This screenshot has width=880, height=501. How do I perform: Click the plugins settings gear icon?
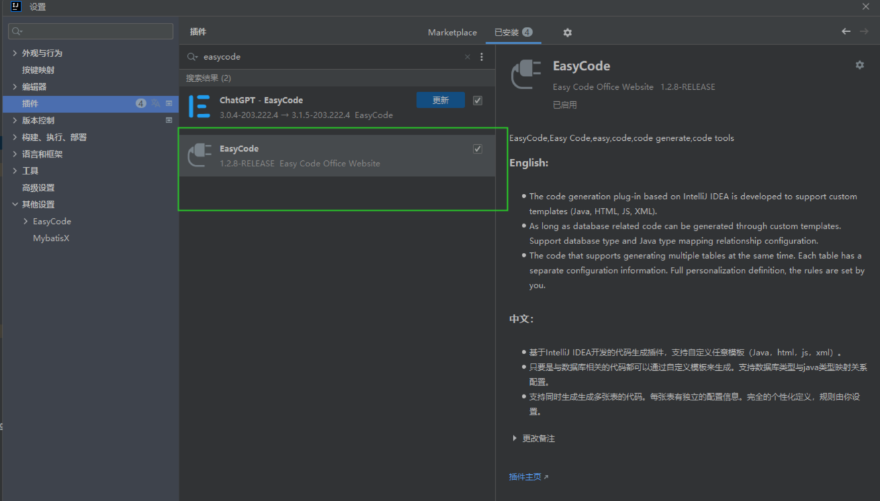click(x=567, y=32)
